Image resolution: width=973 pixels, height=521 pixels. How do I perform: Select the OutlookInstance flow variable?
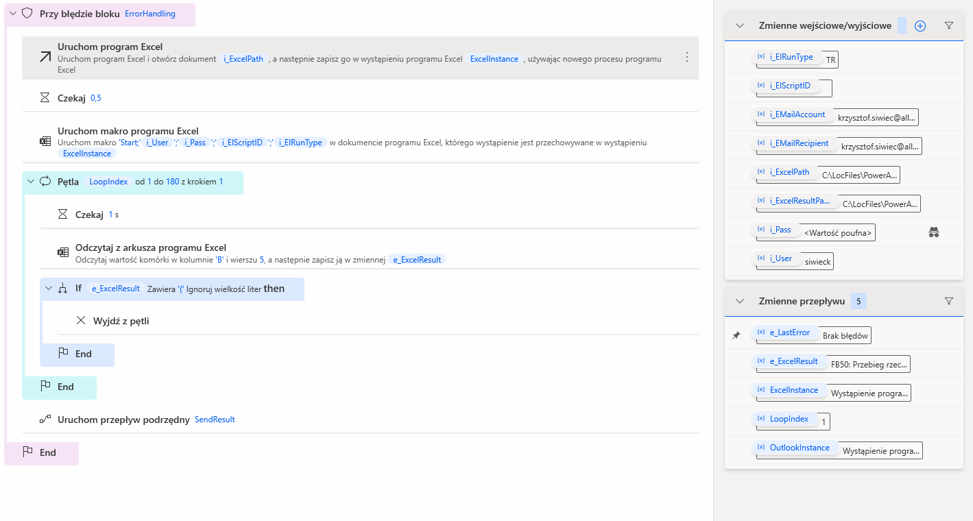pyautogui.click(x=799, y=448)
